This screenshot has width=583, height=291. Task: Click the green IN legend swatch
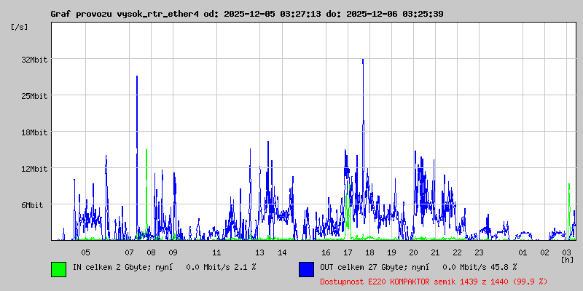pyautogui.click(x=58, y=268)
